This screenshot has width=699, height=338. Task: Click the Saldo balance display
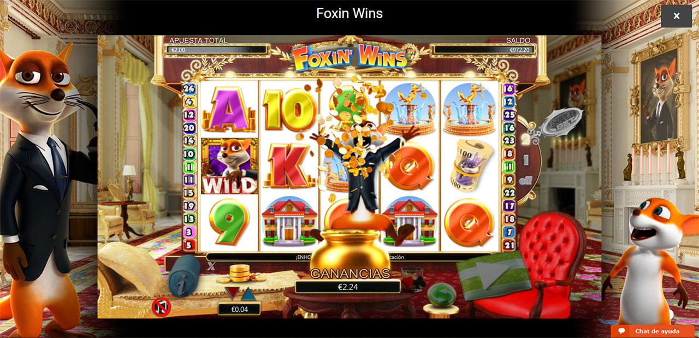[x=483, y=50]
